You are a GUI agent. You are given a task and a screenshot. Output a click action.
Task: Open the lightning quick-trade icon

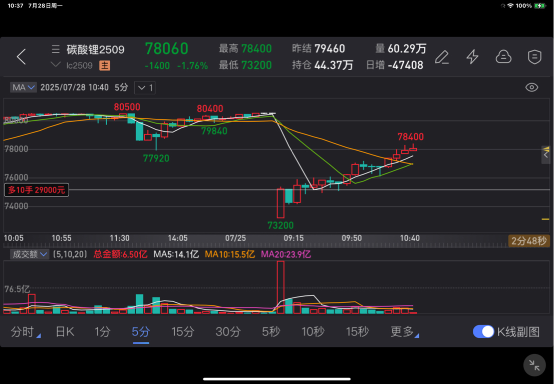pyautogui.click(x=472, y=57)
